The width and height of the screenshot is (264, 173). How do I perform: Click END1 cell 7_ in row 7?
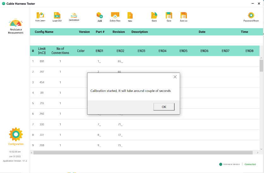coord(99,124)
